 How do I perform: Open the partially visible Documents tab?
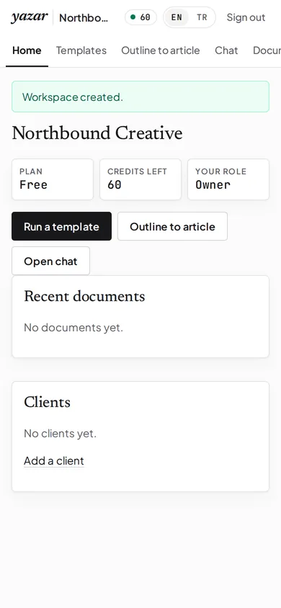[267, 50]
